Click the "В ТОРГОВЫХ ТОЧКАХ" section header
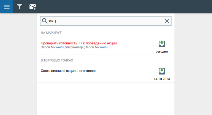 [x=57, y=60]
